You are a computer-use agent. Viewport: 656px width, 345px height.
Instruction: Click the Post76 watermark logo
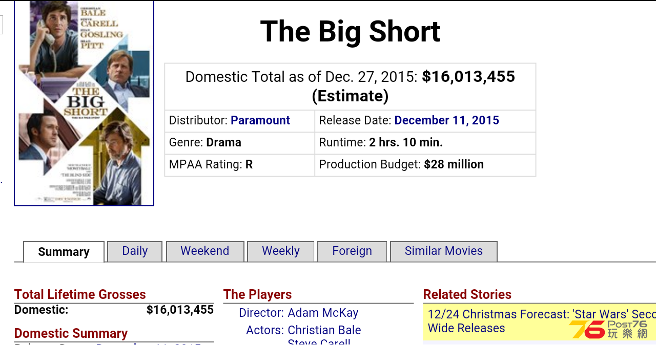click(609, 329)
